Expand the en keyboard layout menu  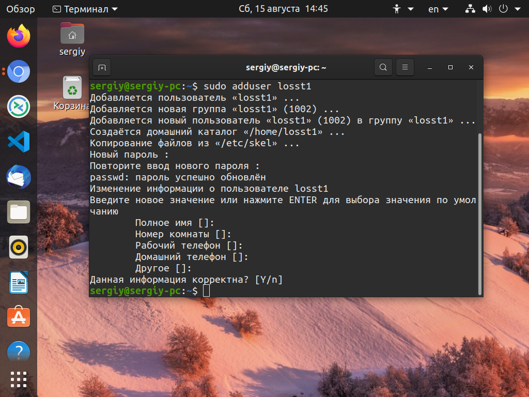tap(438, 9)
